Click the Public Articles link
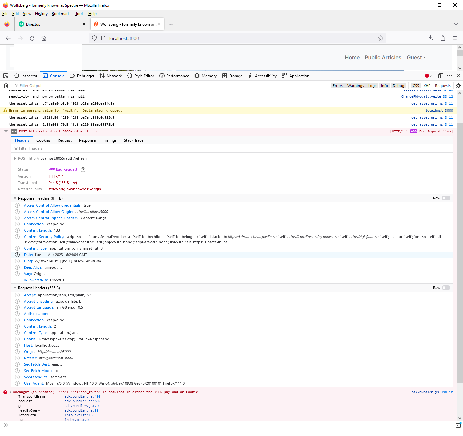Viewport: 463px width, 436px height. 383,57
